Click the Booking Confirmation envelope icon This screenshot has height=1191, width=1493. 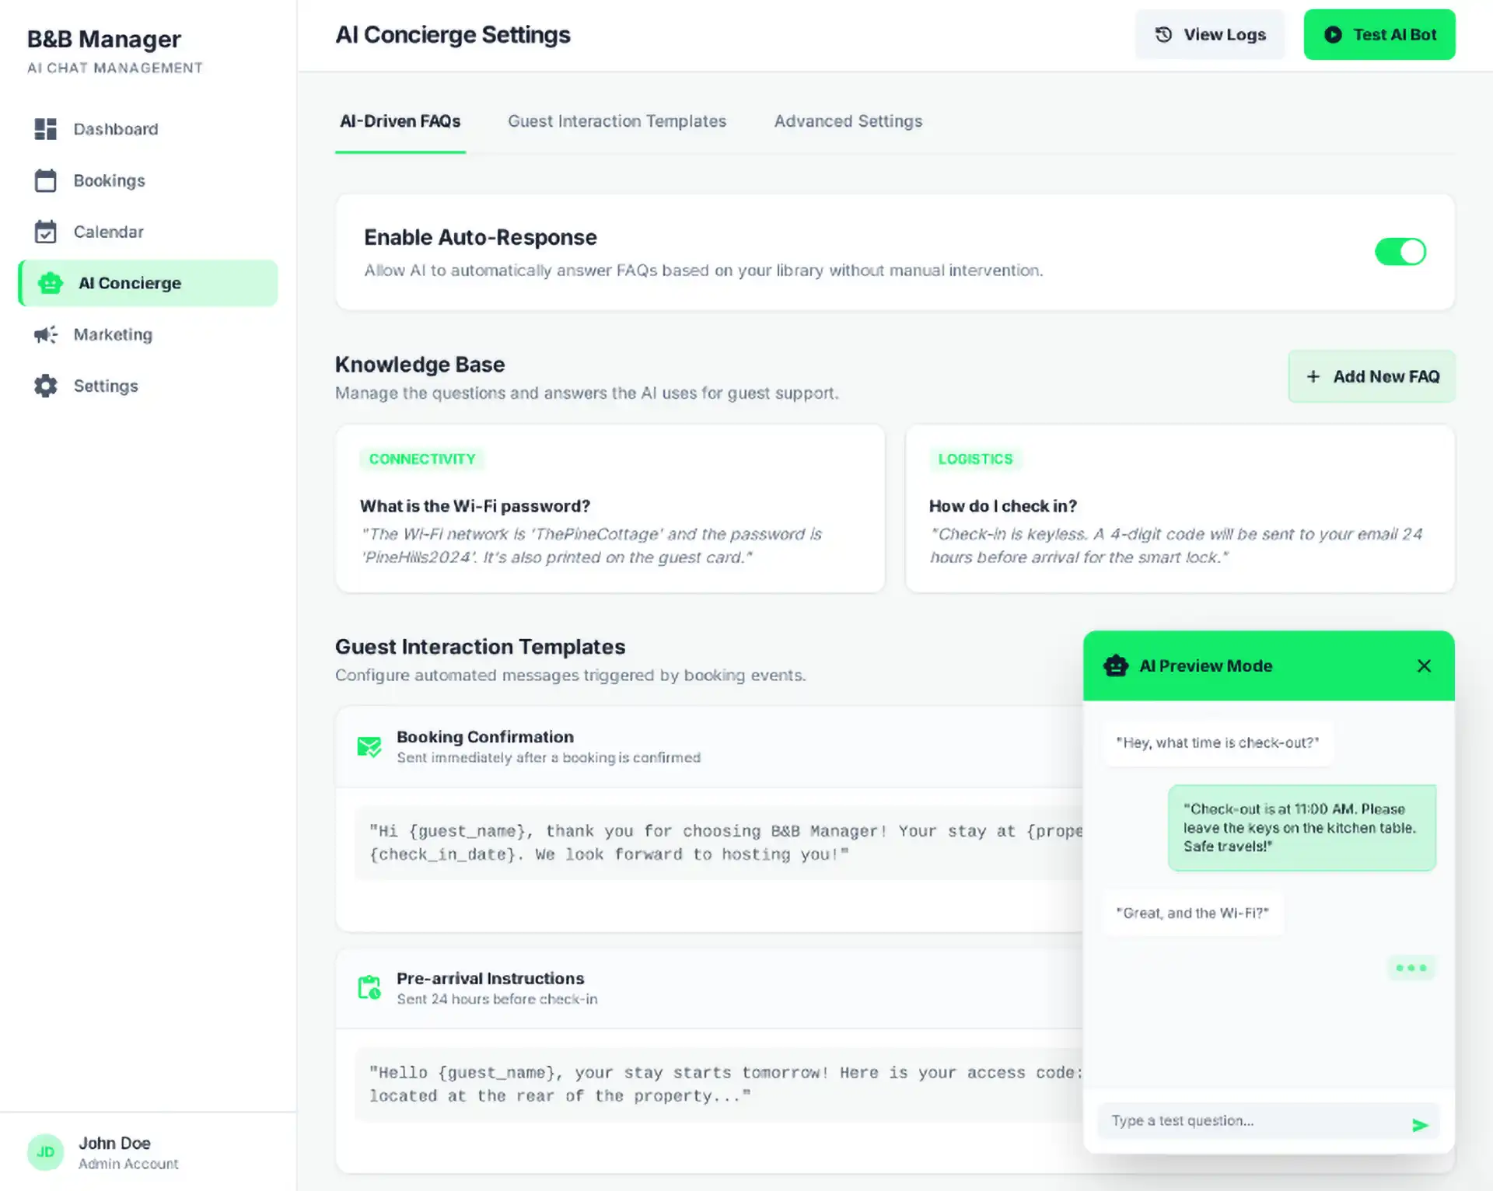[369, 746]
